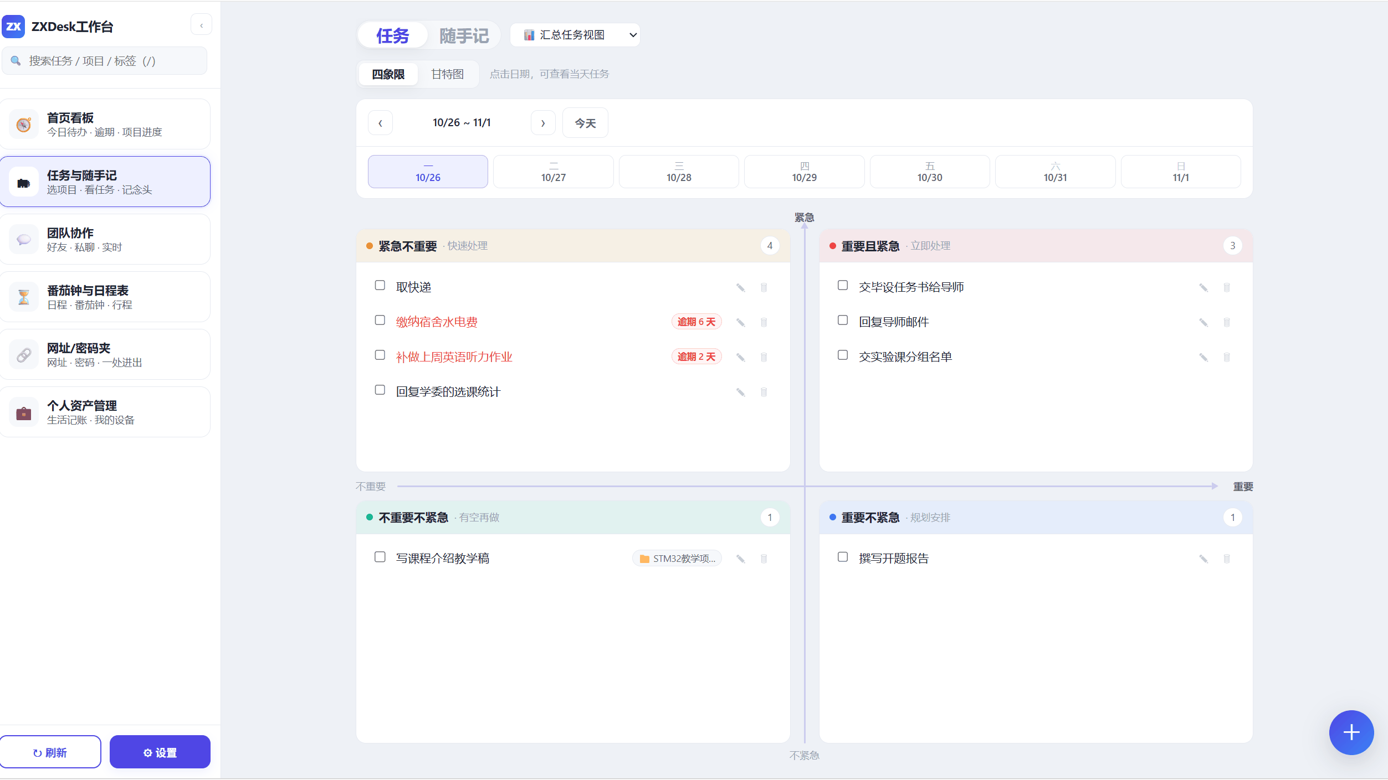Open the 首页看板 compass icon
1388x780 pixels.
pos(23,125)
